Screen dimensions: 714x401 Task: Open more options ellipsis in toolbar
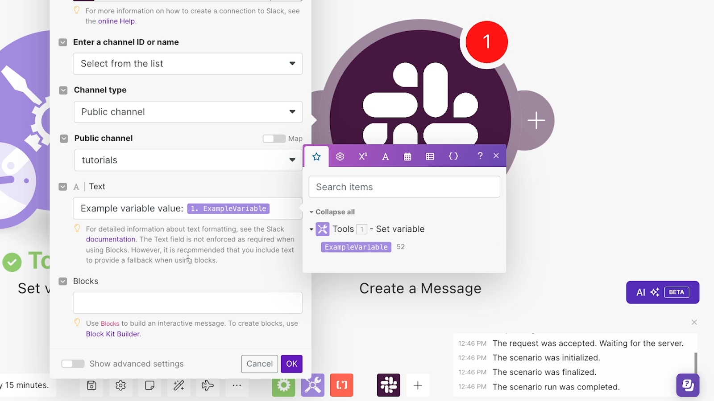(x=237, y=385)
